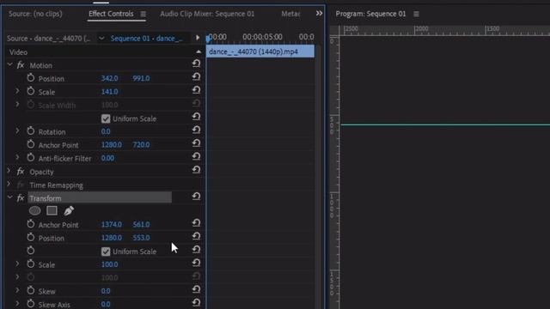Uncheck Motion Uniform Scale checkbox
Image resolution: width=550 pixels, height=309 pixels.
(x=106, y=118)
